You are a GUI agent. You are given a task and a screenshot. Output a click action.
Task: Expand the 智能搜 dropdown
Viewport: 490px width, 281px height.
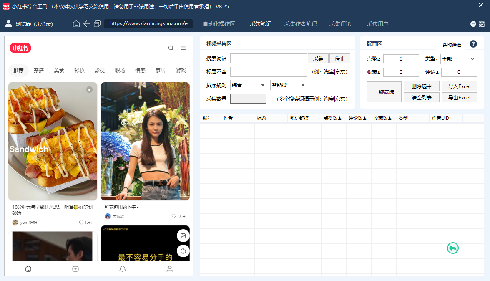pos(289,85)
